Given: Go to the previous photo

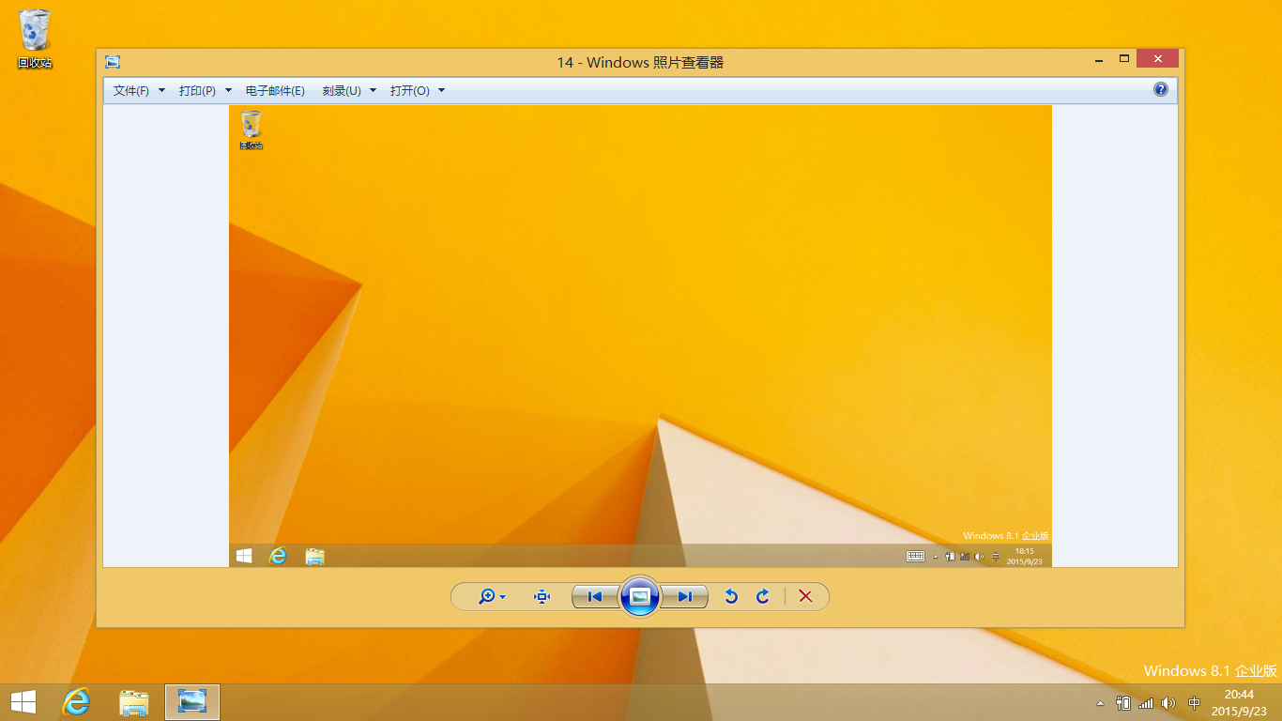Looking at the screenshot, I should (595, 596).
